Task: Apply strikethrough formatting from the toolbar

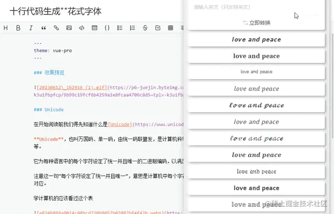Action: point(145,28)
